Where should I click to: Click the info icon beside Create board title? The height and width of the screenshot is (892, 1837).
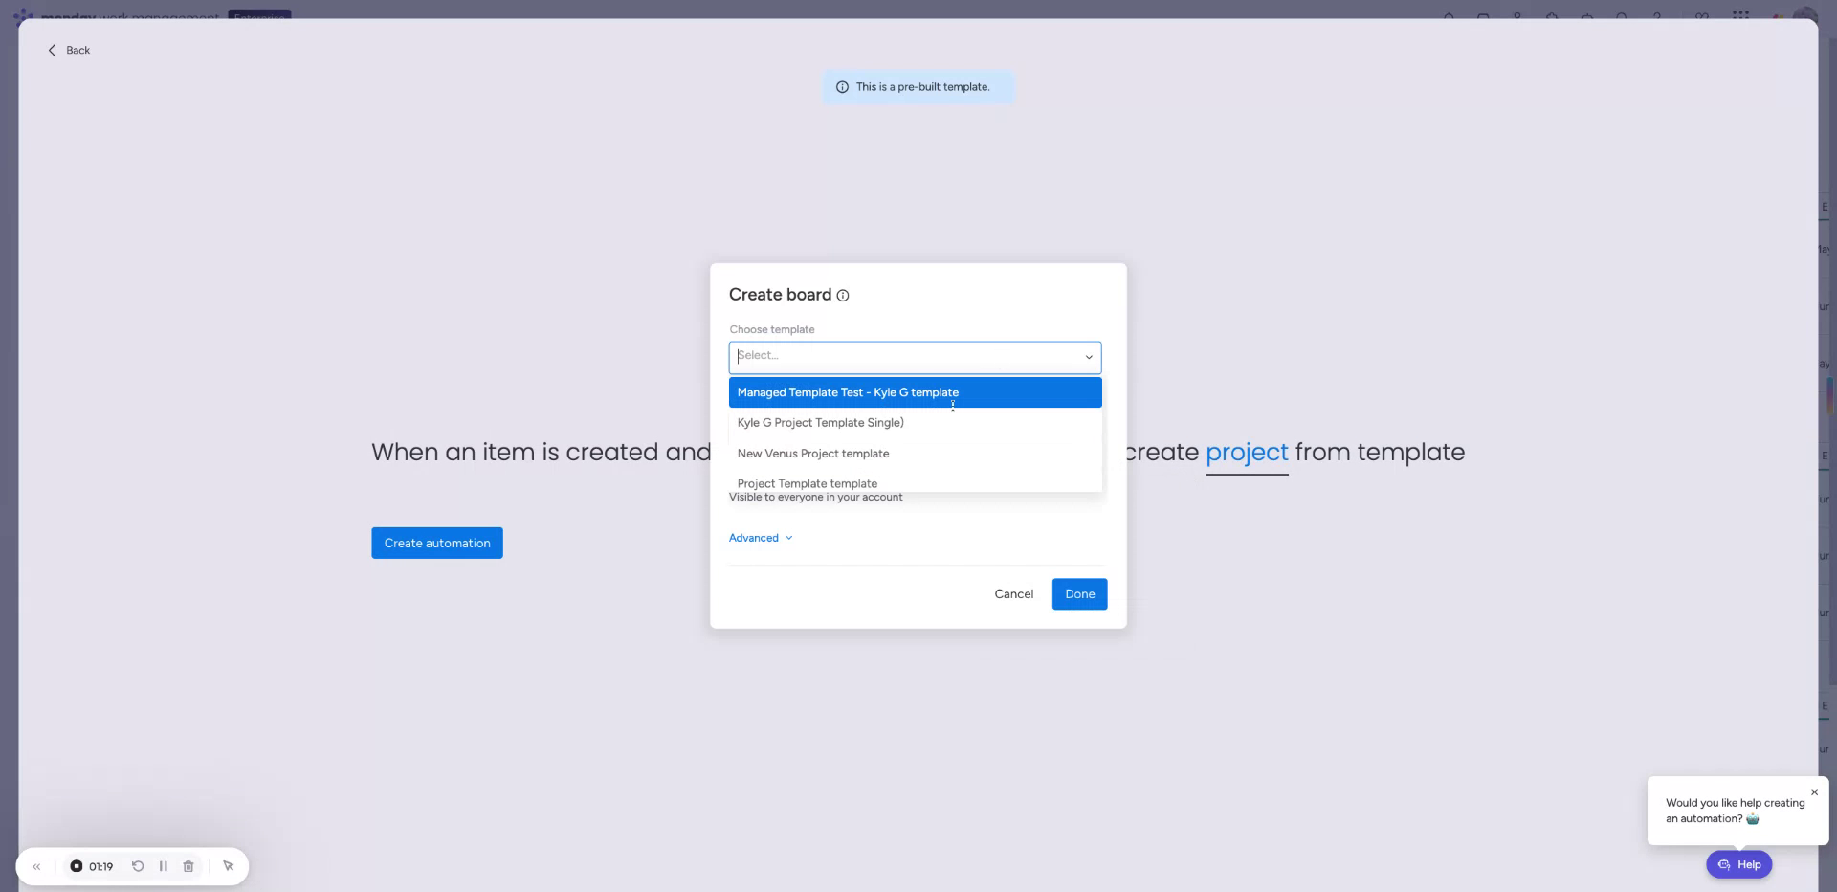coord(843,296)
